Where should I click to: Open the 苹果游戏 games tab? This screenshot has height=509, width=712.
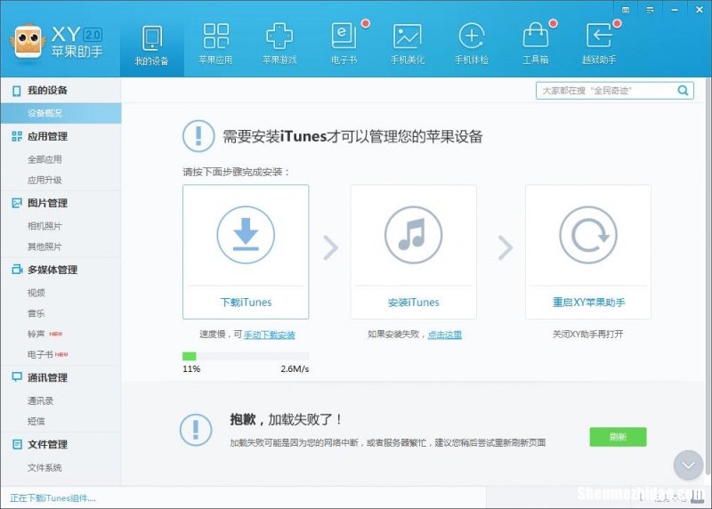(279, 44)
